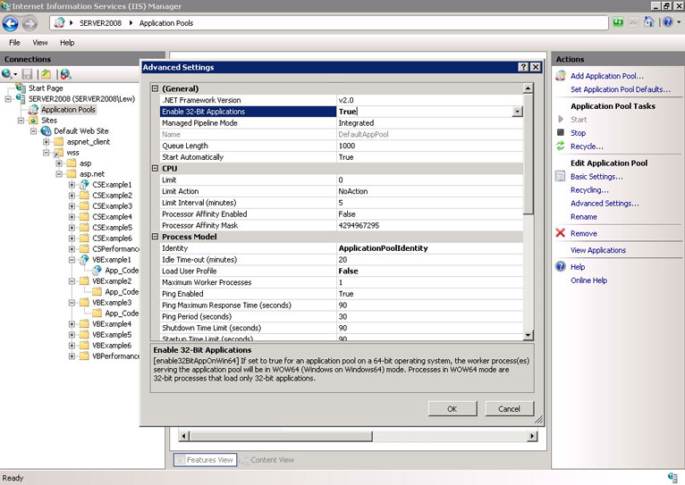Click the red Remove X icon
The width and height of the screenshot is (685, 485).
coord(560,233)
